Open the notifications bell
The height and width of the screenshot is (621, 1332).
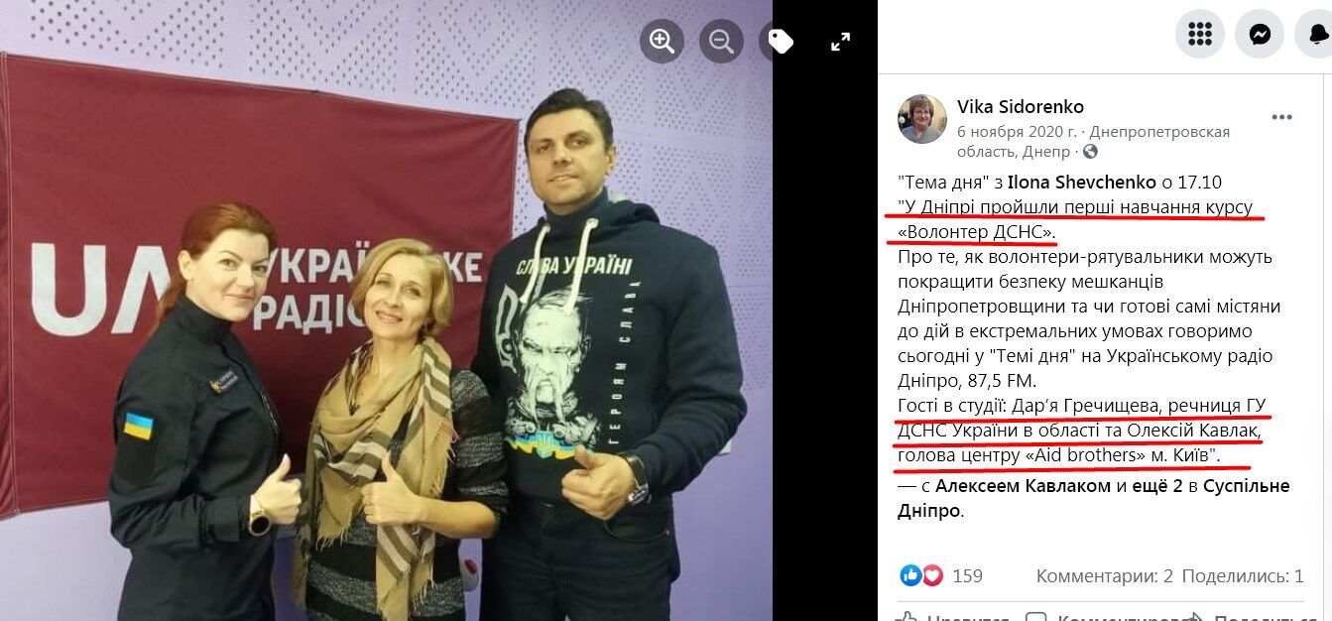coord(1317,34)
